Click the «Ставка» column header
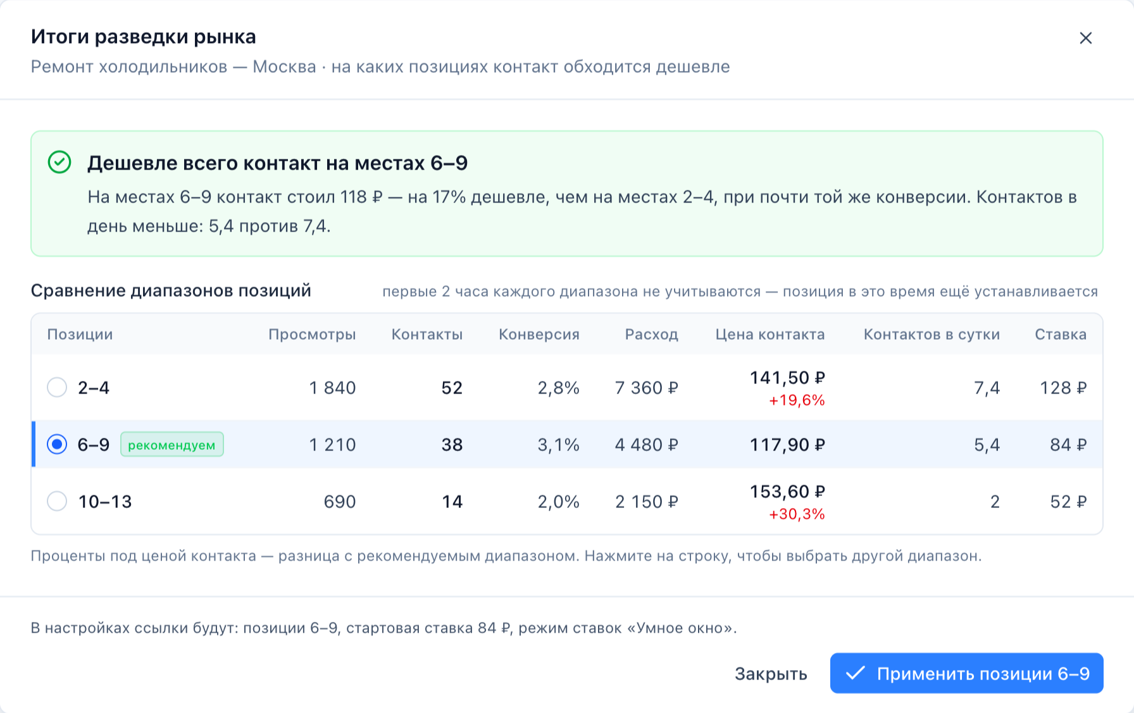Image resolution: width=1134 pixels, height=713 pixels. (1061, 335)
